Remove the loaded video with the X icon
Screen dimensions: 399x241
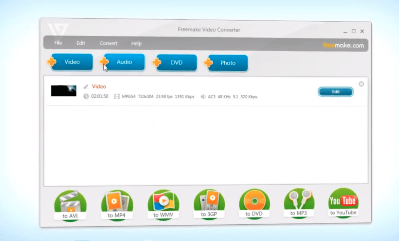[x=361, y=84]
